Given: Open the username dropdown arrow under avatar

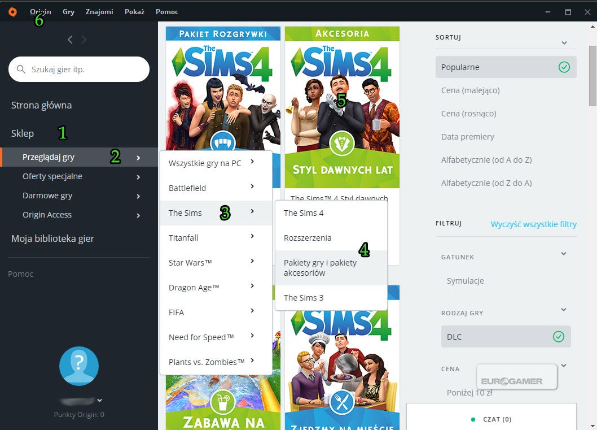Looking at the screenshot, I should pyautogui.click(x=100, y=400).
